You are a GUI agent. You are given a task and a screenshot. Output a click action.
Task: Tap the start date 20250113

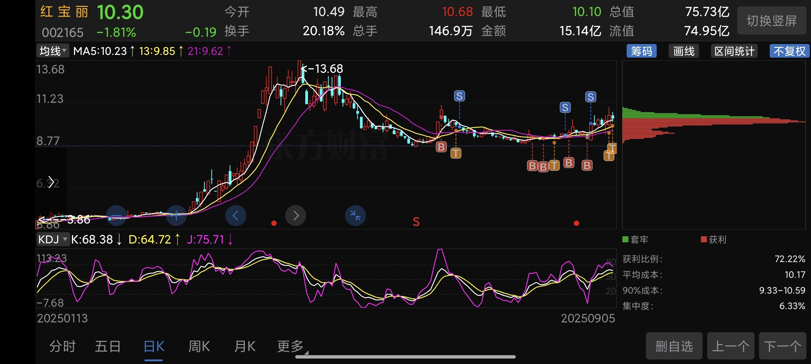pyautogui.click(x=62, y=318)
